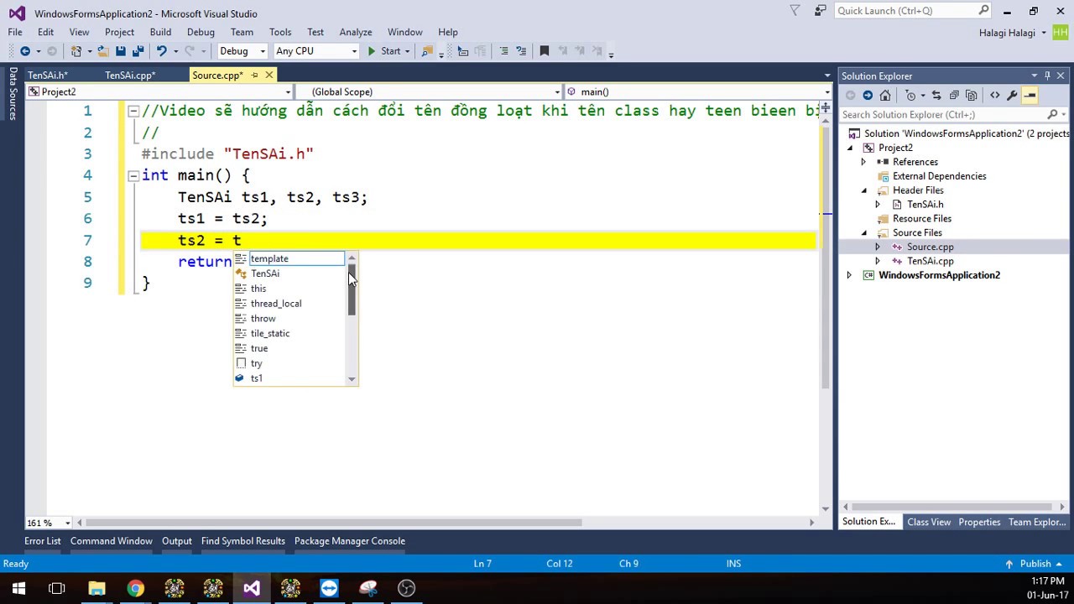
Task: Click the Windows Start button
Action: pos(18,588)
